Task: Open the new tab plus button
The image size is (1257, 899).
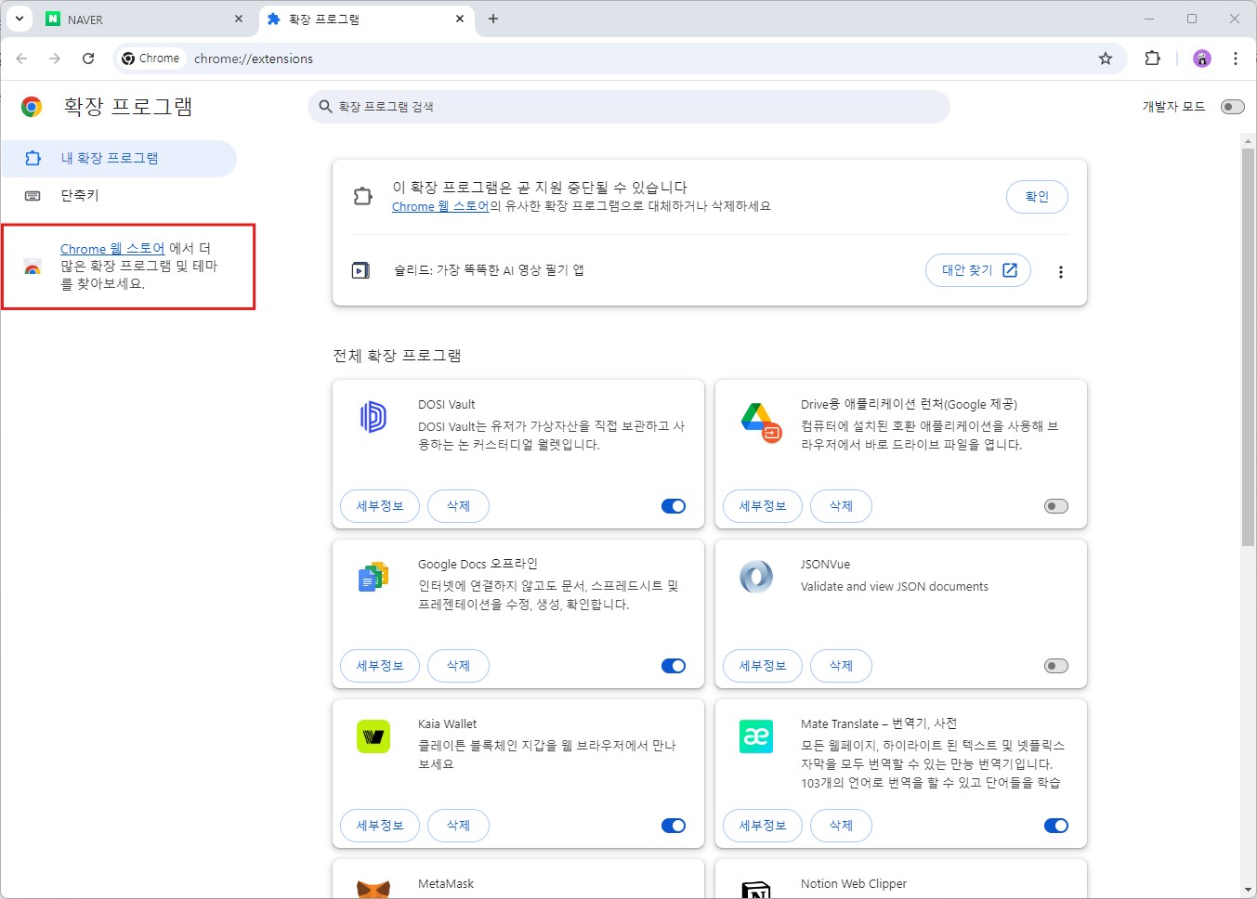Action: point(493,19)
